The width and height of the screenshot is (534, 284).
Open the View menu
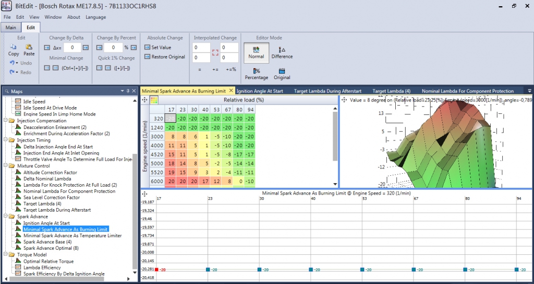click(34, 17)
